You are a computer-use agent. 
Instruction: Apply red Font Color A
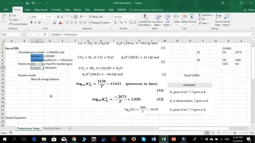coord(60,22)
